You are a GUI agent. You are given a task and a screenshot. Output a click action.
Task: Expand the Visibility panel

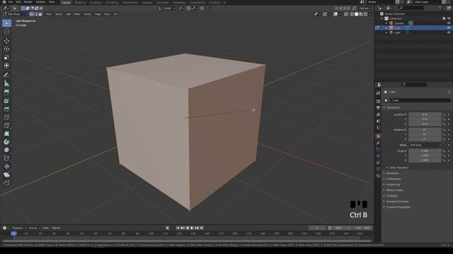point(391,196)
